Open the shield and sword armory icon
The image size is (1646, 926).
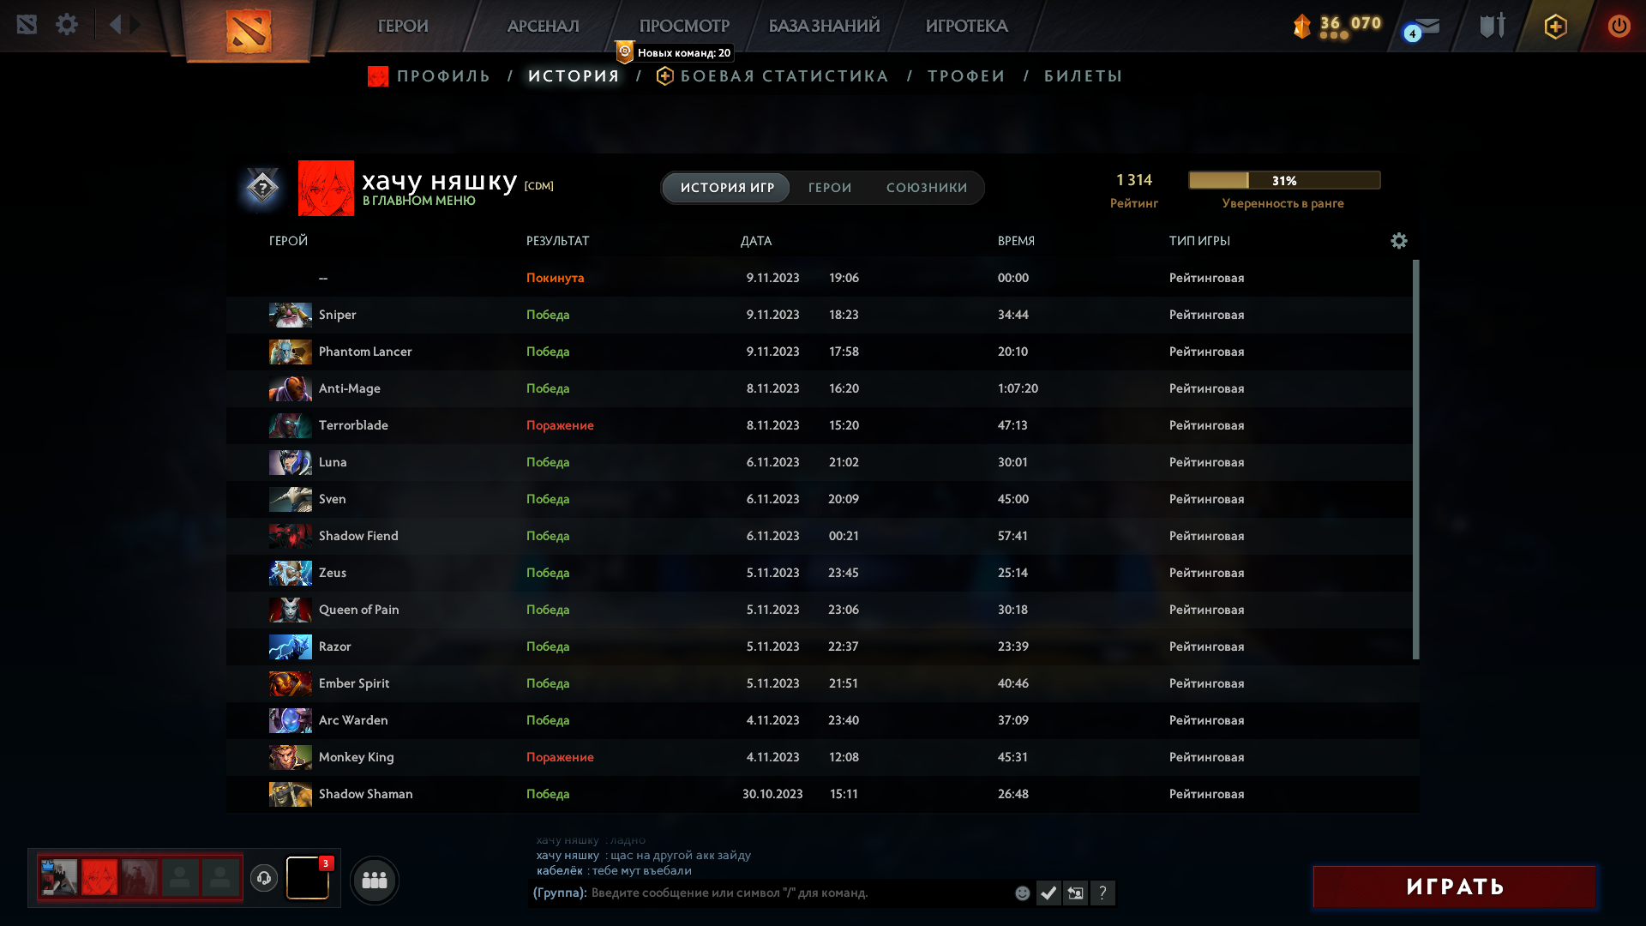1493,26
